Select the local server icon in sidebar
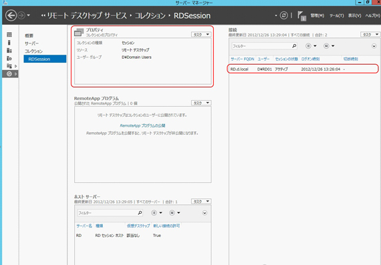The height and width of the screenshot is (265, 381). (x=9, y=43)
